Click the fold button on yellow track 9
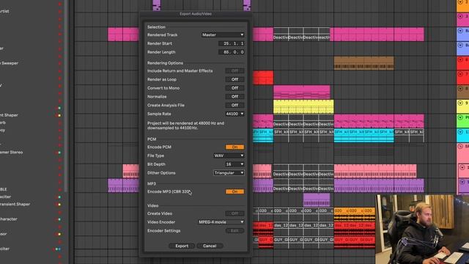 tap(460, 103)
